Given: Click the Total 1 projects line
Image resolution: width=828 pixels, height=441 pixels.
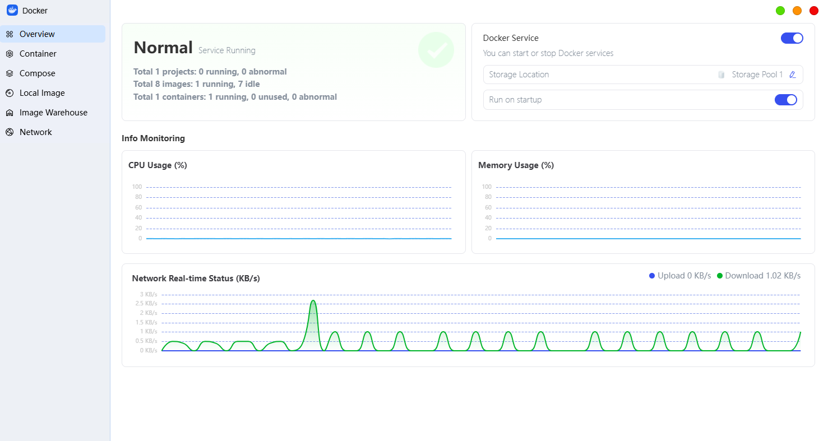Looking at the screenshot, I should (210, 72).
